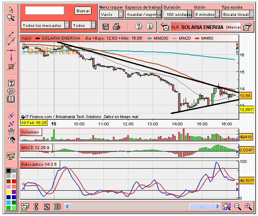
Task: Select the Fibonacci retracement tool
Action: [x=11, y=66]
